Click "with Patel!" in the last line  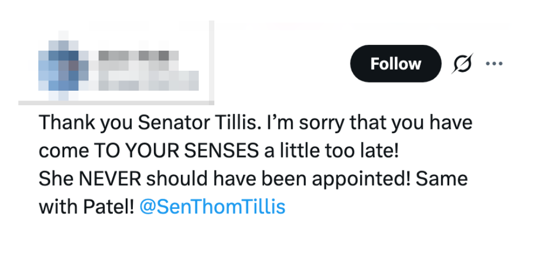[86, 207]
